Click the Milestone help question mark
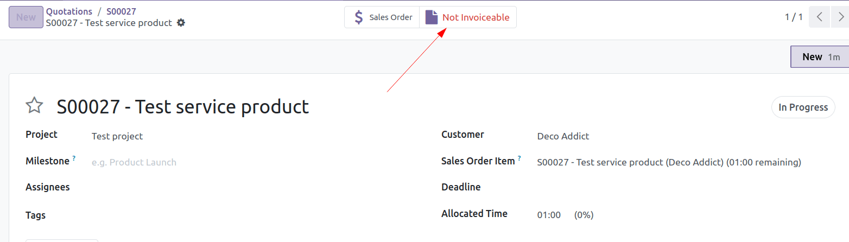 pyautogui.click(x=74, y=158)
